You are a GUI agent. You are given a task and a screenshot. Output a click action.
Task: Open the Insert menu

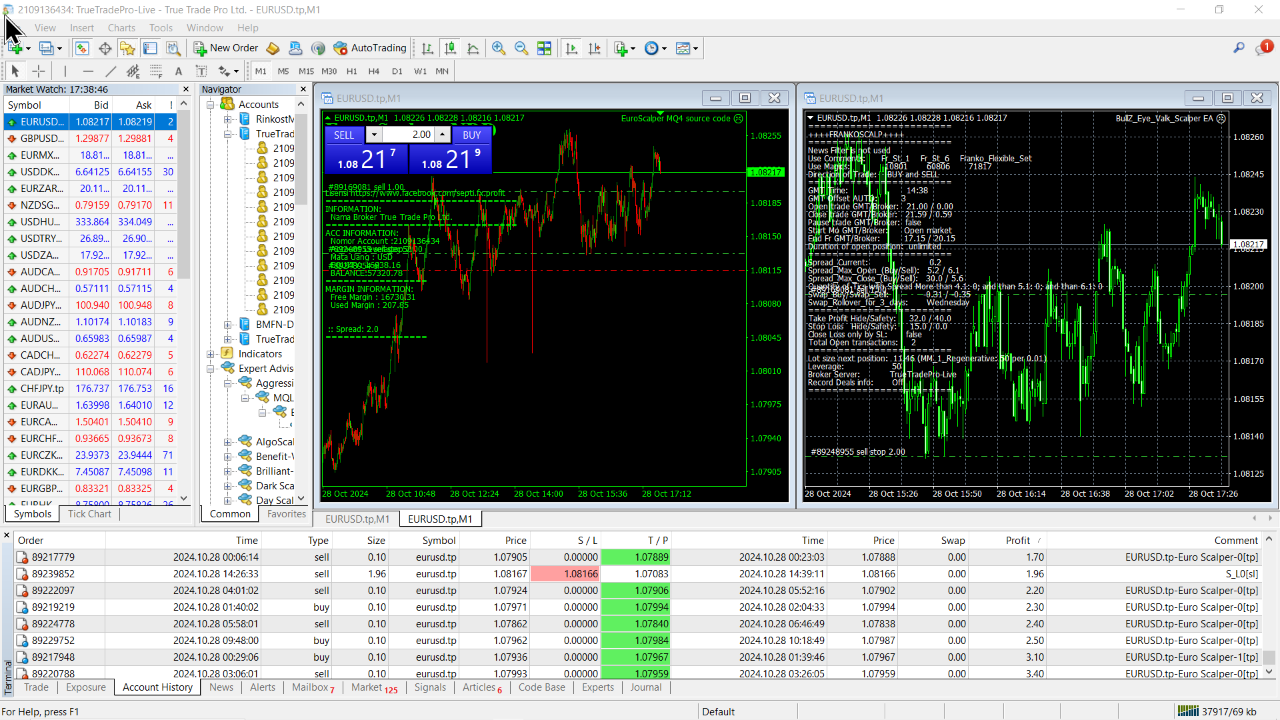tap(82, 28)
